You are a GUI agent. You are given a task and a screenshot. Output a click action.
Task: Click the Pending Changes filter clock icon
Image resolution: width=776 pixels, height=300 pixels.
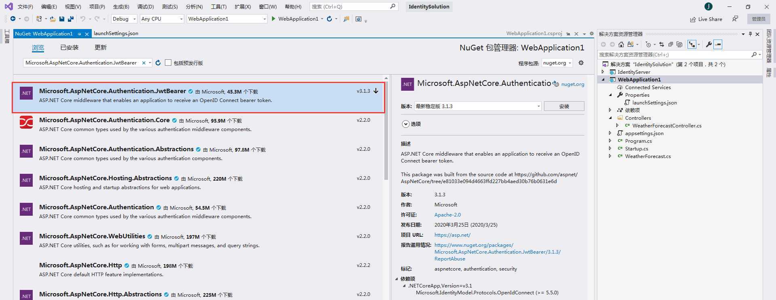(x=648, y=44)
